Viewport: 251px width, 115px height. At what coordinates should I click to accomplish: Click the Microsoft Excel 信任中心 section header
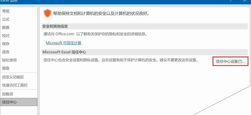tap(145, 52)
